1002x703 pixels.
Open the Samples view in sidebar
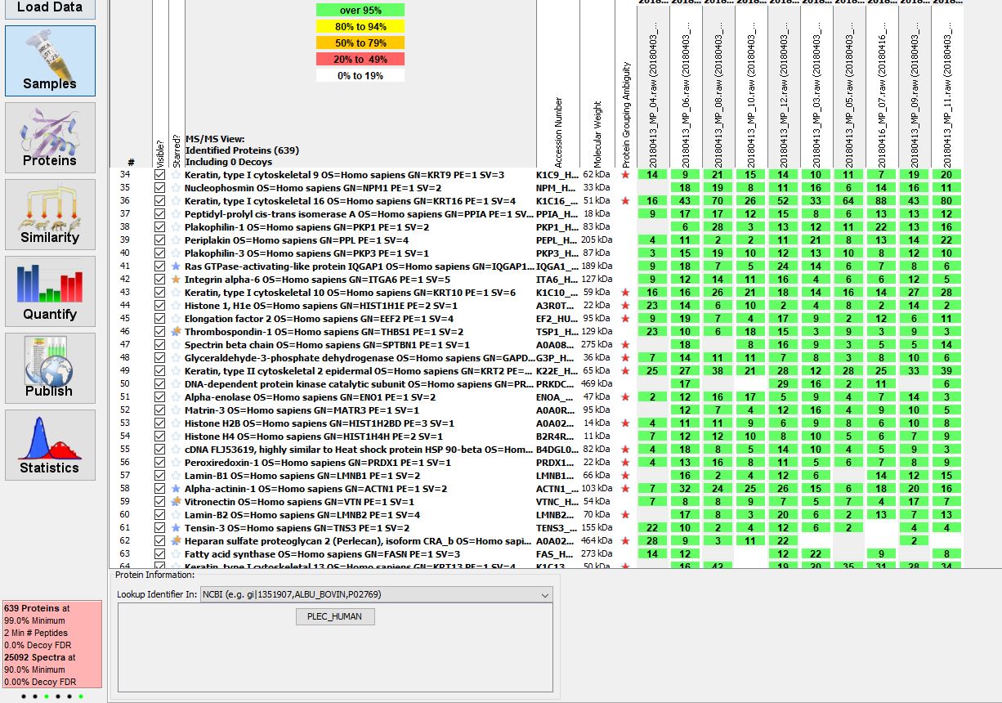(50, 60)
